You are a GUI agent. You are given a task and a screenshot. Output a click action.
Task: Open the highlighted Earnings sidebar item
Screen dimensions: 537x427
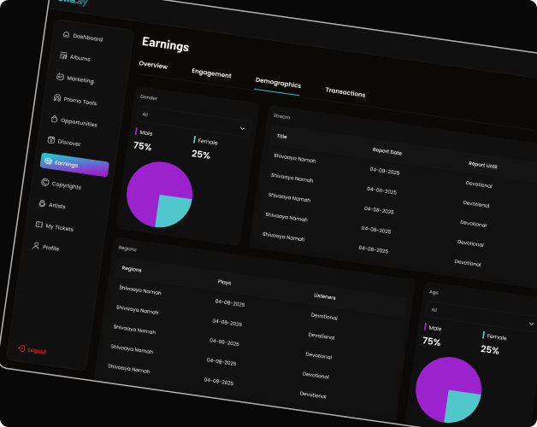click(74, 163)
